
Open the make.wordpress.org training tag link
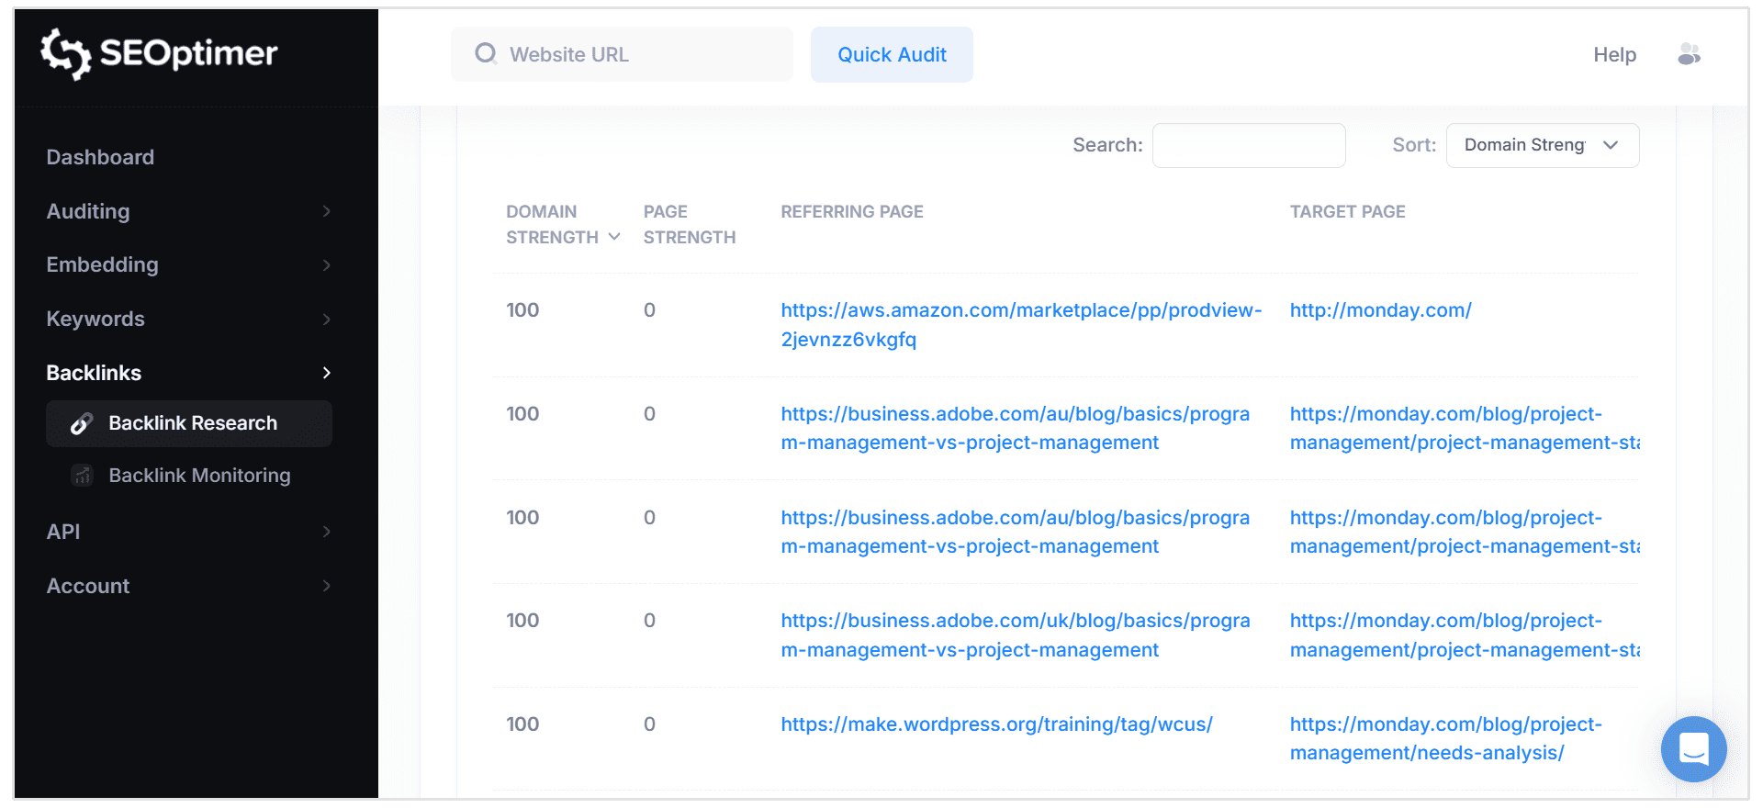(996, 724)
